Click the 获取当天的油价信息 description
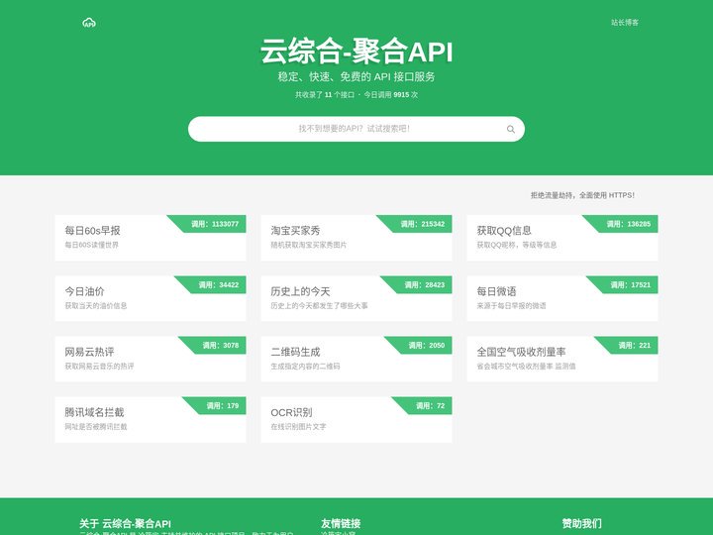 pyautogui.click(x=95, y=306)
